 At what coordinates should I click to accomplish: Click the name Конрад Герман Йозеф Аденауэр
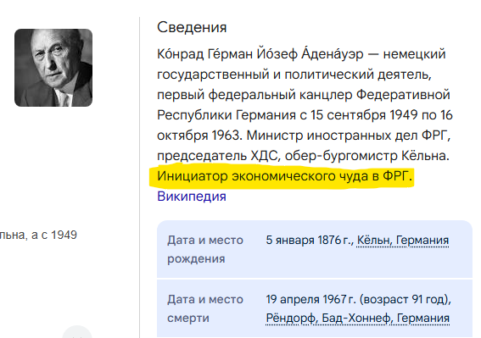260,54
